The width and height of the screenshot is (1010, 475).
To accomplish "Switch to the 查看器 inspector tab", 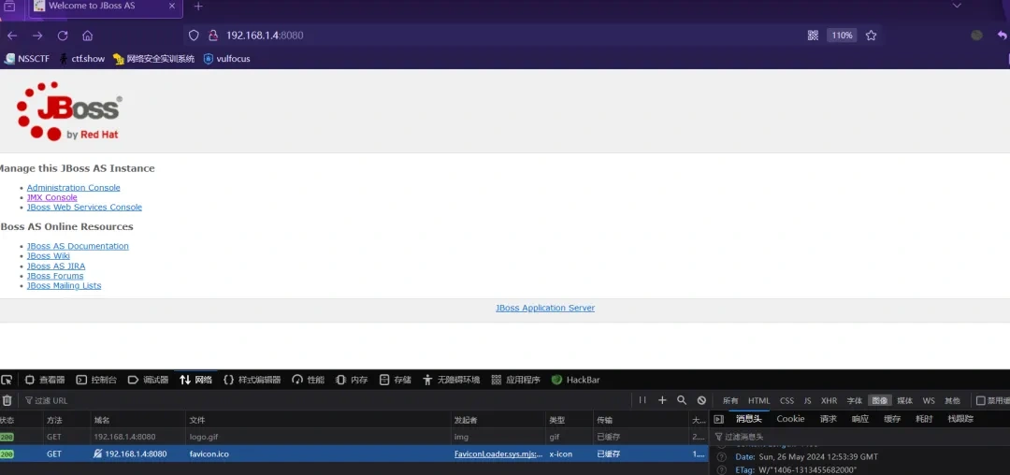I will 45,380.
